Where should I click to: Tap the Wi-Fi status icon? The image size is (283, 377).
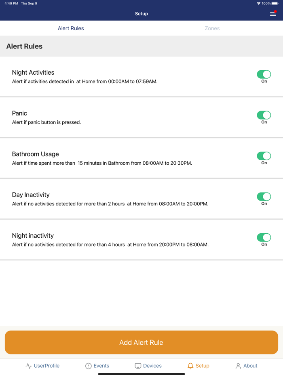pyautogui.click(x=259, y=3)
